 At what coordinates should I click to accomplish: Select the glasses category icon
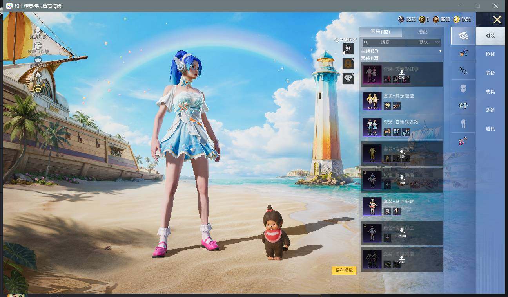(463, 70)
